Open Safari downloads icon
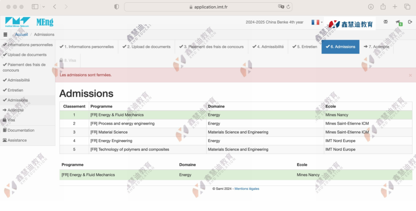416x211 pixels. (x=371, y=7)
